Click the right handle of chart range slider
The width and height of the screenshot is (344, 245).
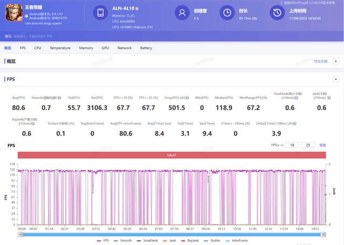coord(323,235)
